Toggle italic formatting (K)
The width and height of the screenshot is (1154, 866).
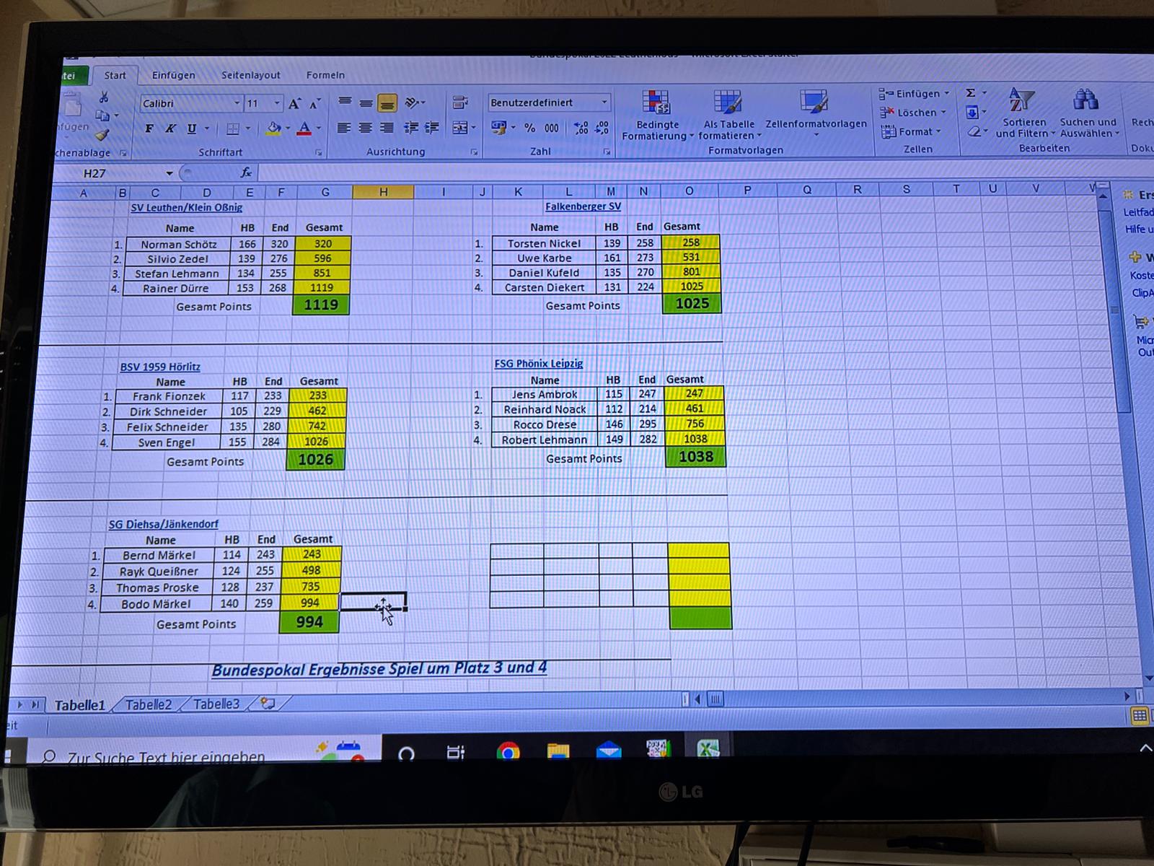(x=170, y=128)
